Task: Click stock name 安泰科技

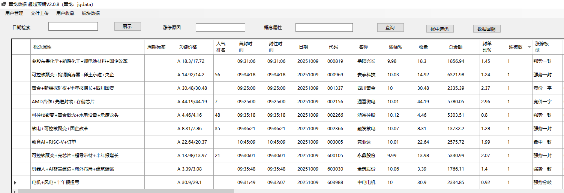Action: (x=366, y=75)
